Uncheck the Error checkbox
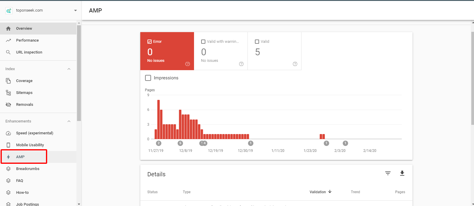Viewport: 474px width, 206px height. [150, 42]
